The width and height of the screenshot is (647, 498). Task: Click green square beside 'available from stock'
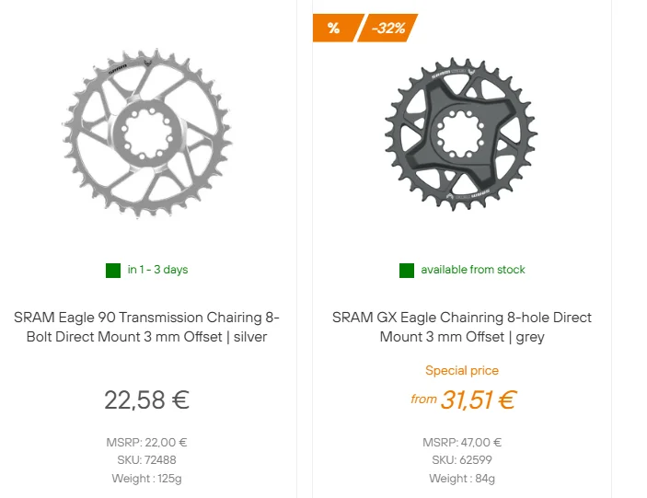pos(407,271)
